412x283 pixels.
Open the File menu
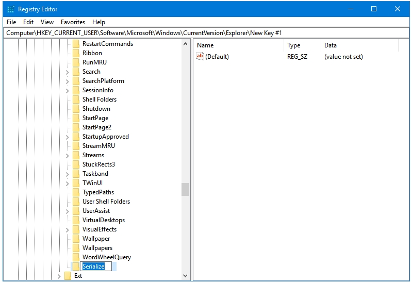tap(11, 22)
